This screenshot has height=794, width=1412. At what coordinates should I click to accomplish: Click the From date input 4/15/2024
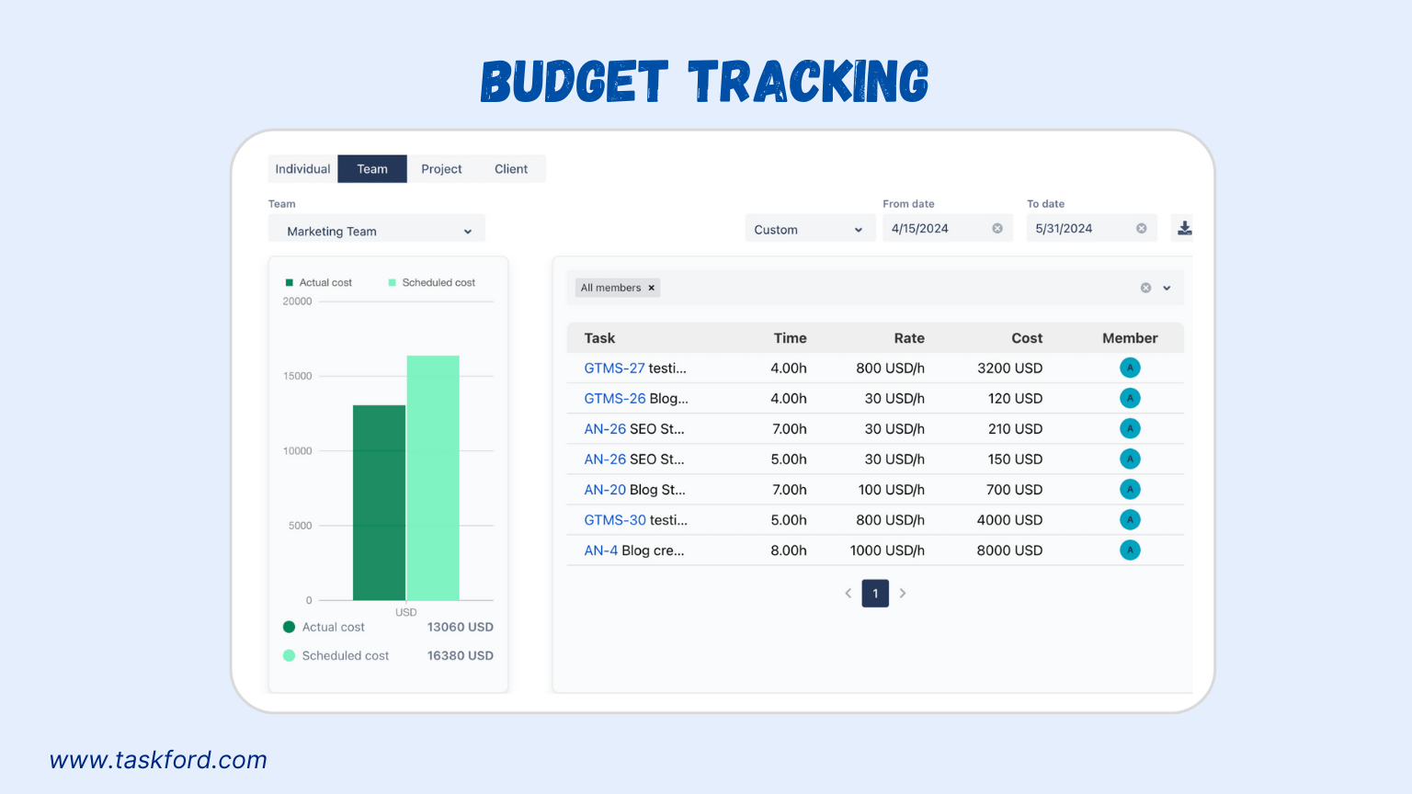[x=947, y=229]
